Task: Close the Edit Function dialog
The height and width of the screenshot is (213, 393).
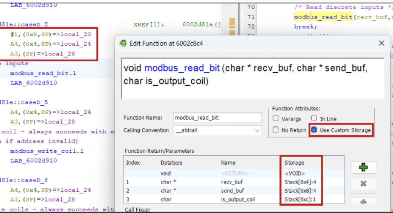Action: [x=381, y=43]
